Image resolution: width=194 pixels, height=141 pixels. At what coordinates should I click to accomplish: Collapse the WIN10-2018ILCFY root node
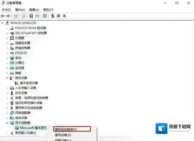click(2, 23)
